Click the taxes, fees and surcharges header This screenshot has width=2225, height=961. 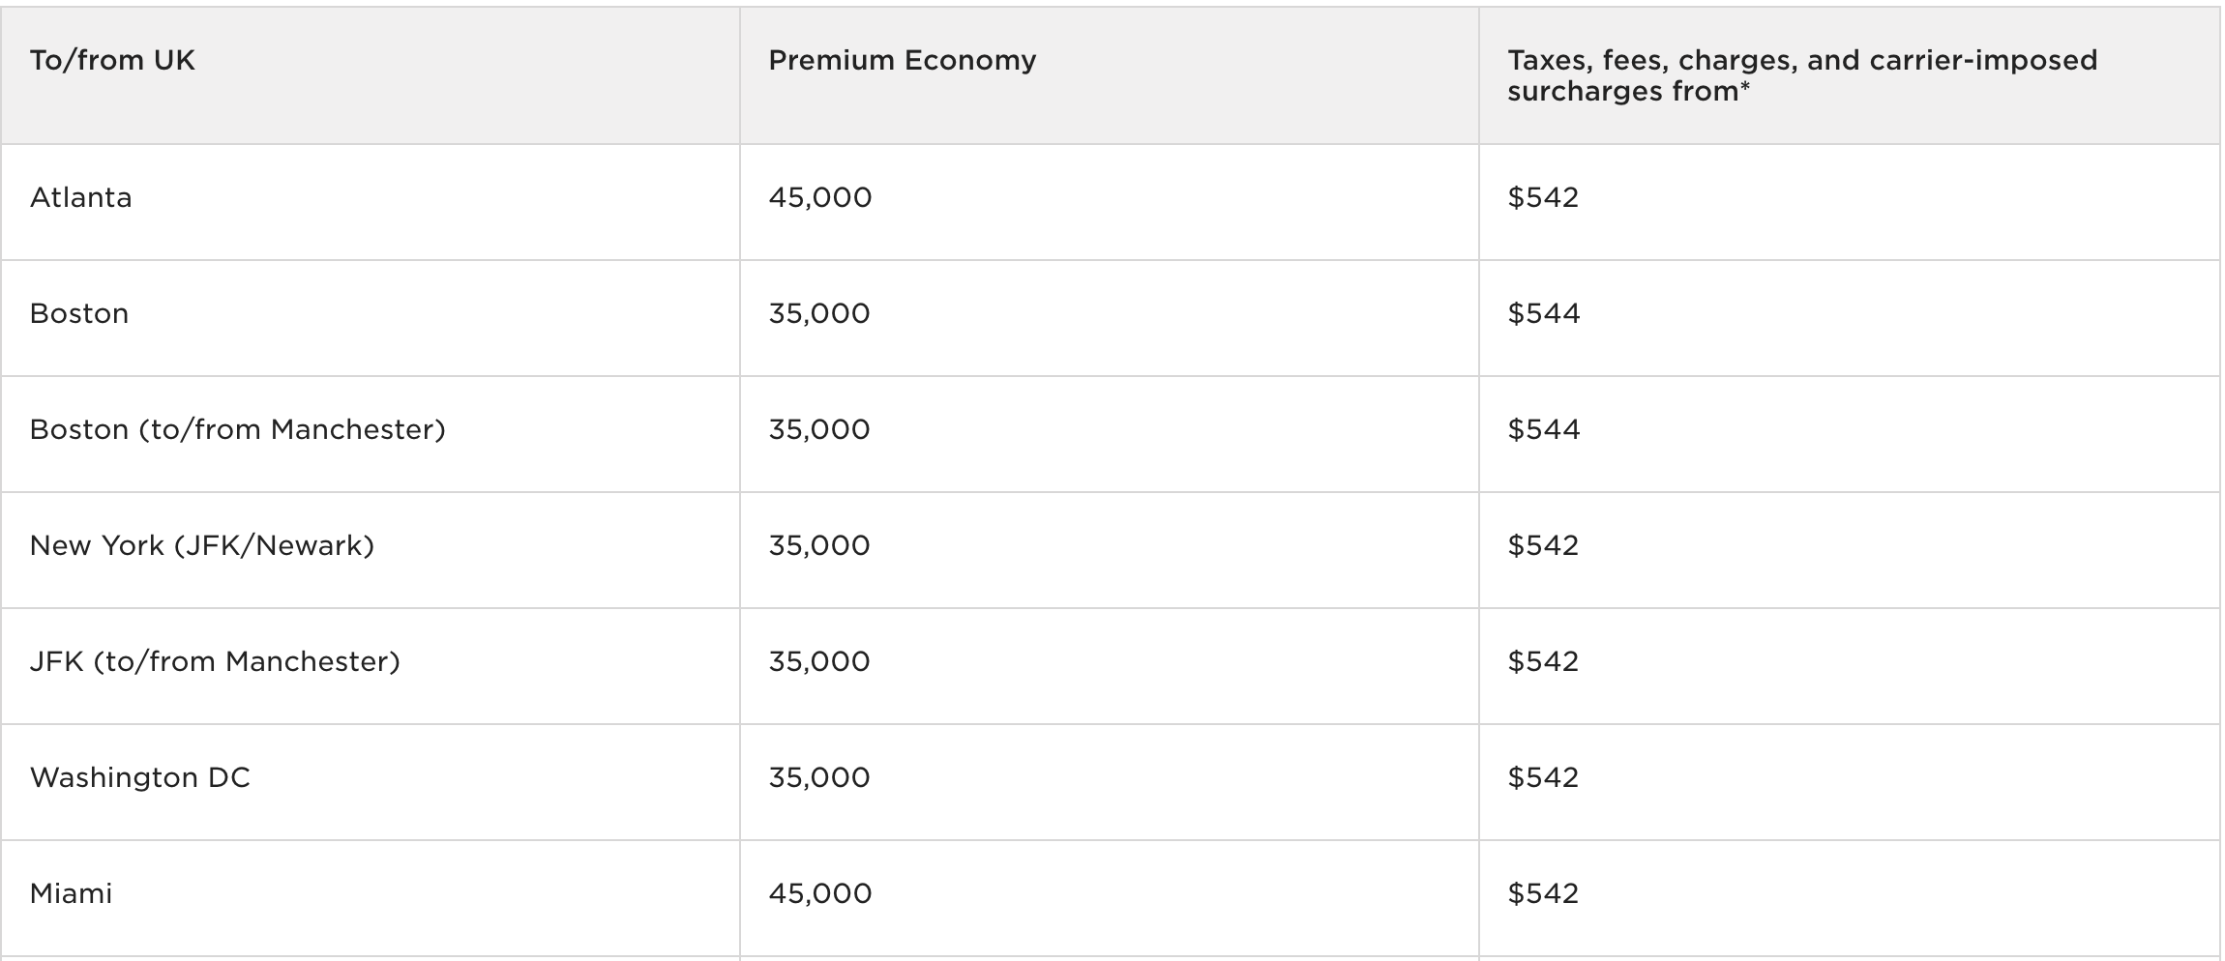click(1801, 75)
